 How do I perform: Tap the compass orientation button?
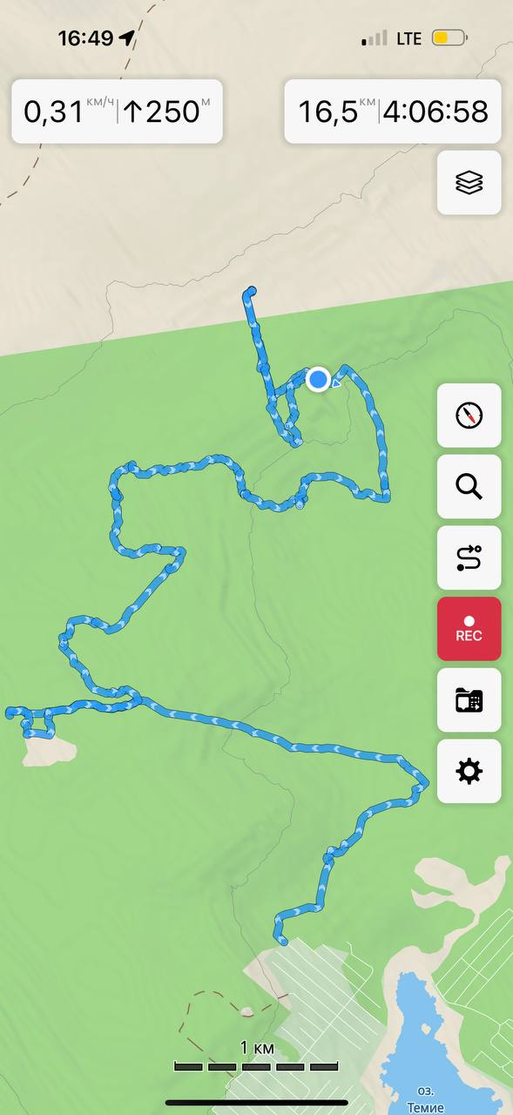click(x=469, y=416)
